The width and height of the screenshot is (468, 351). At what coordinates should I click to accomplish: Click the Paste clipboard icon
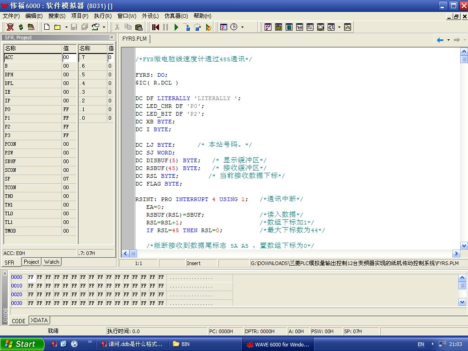point(138,27)
